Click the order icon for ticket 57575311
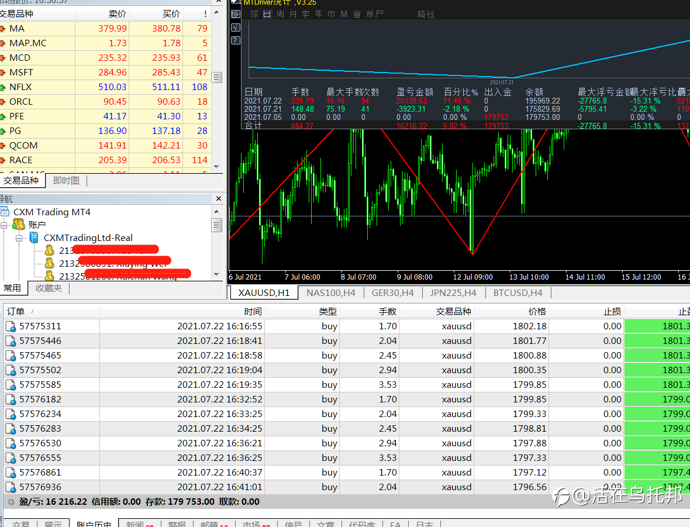Image resolution: width=690 pixels, height=527 pixels. coord(11,326)
